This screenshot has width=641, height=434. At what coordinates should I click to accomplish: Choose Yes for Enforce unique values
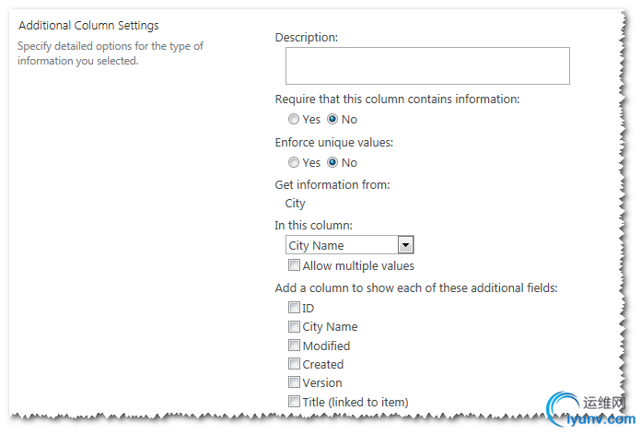pyautogui.click(x=294, y=162)
